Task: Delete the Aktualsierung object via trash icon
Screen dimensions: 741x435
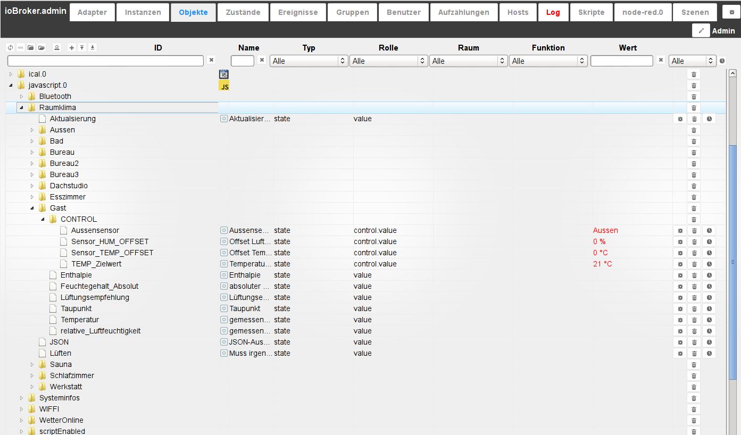Action: (694, 119)
